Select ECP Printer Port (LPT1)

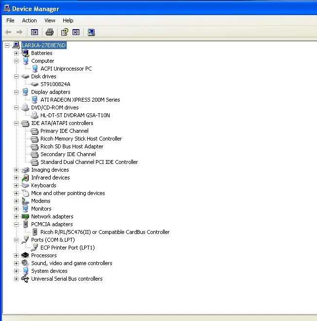(x=68, y=248)
